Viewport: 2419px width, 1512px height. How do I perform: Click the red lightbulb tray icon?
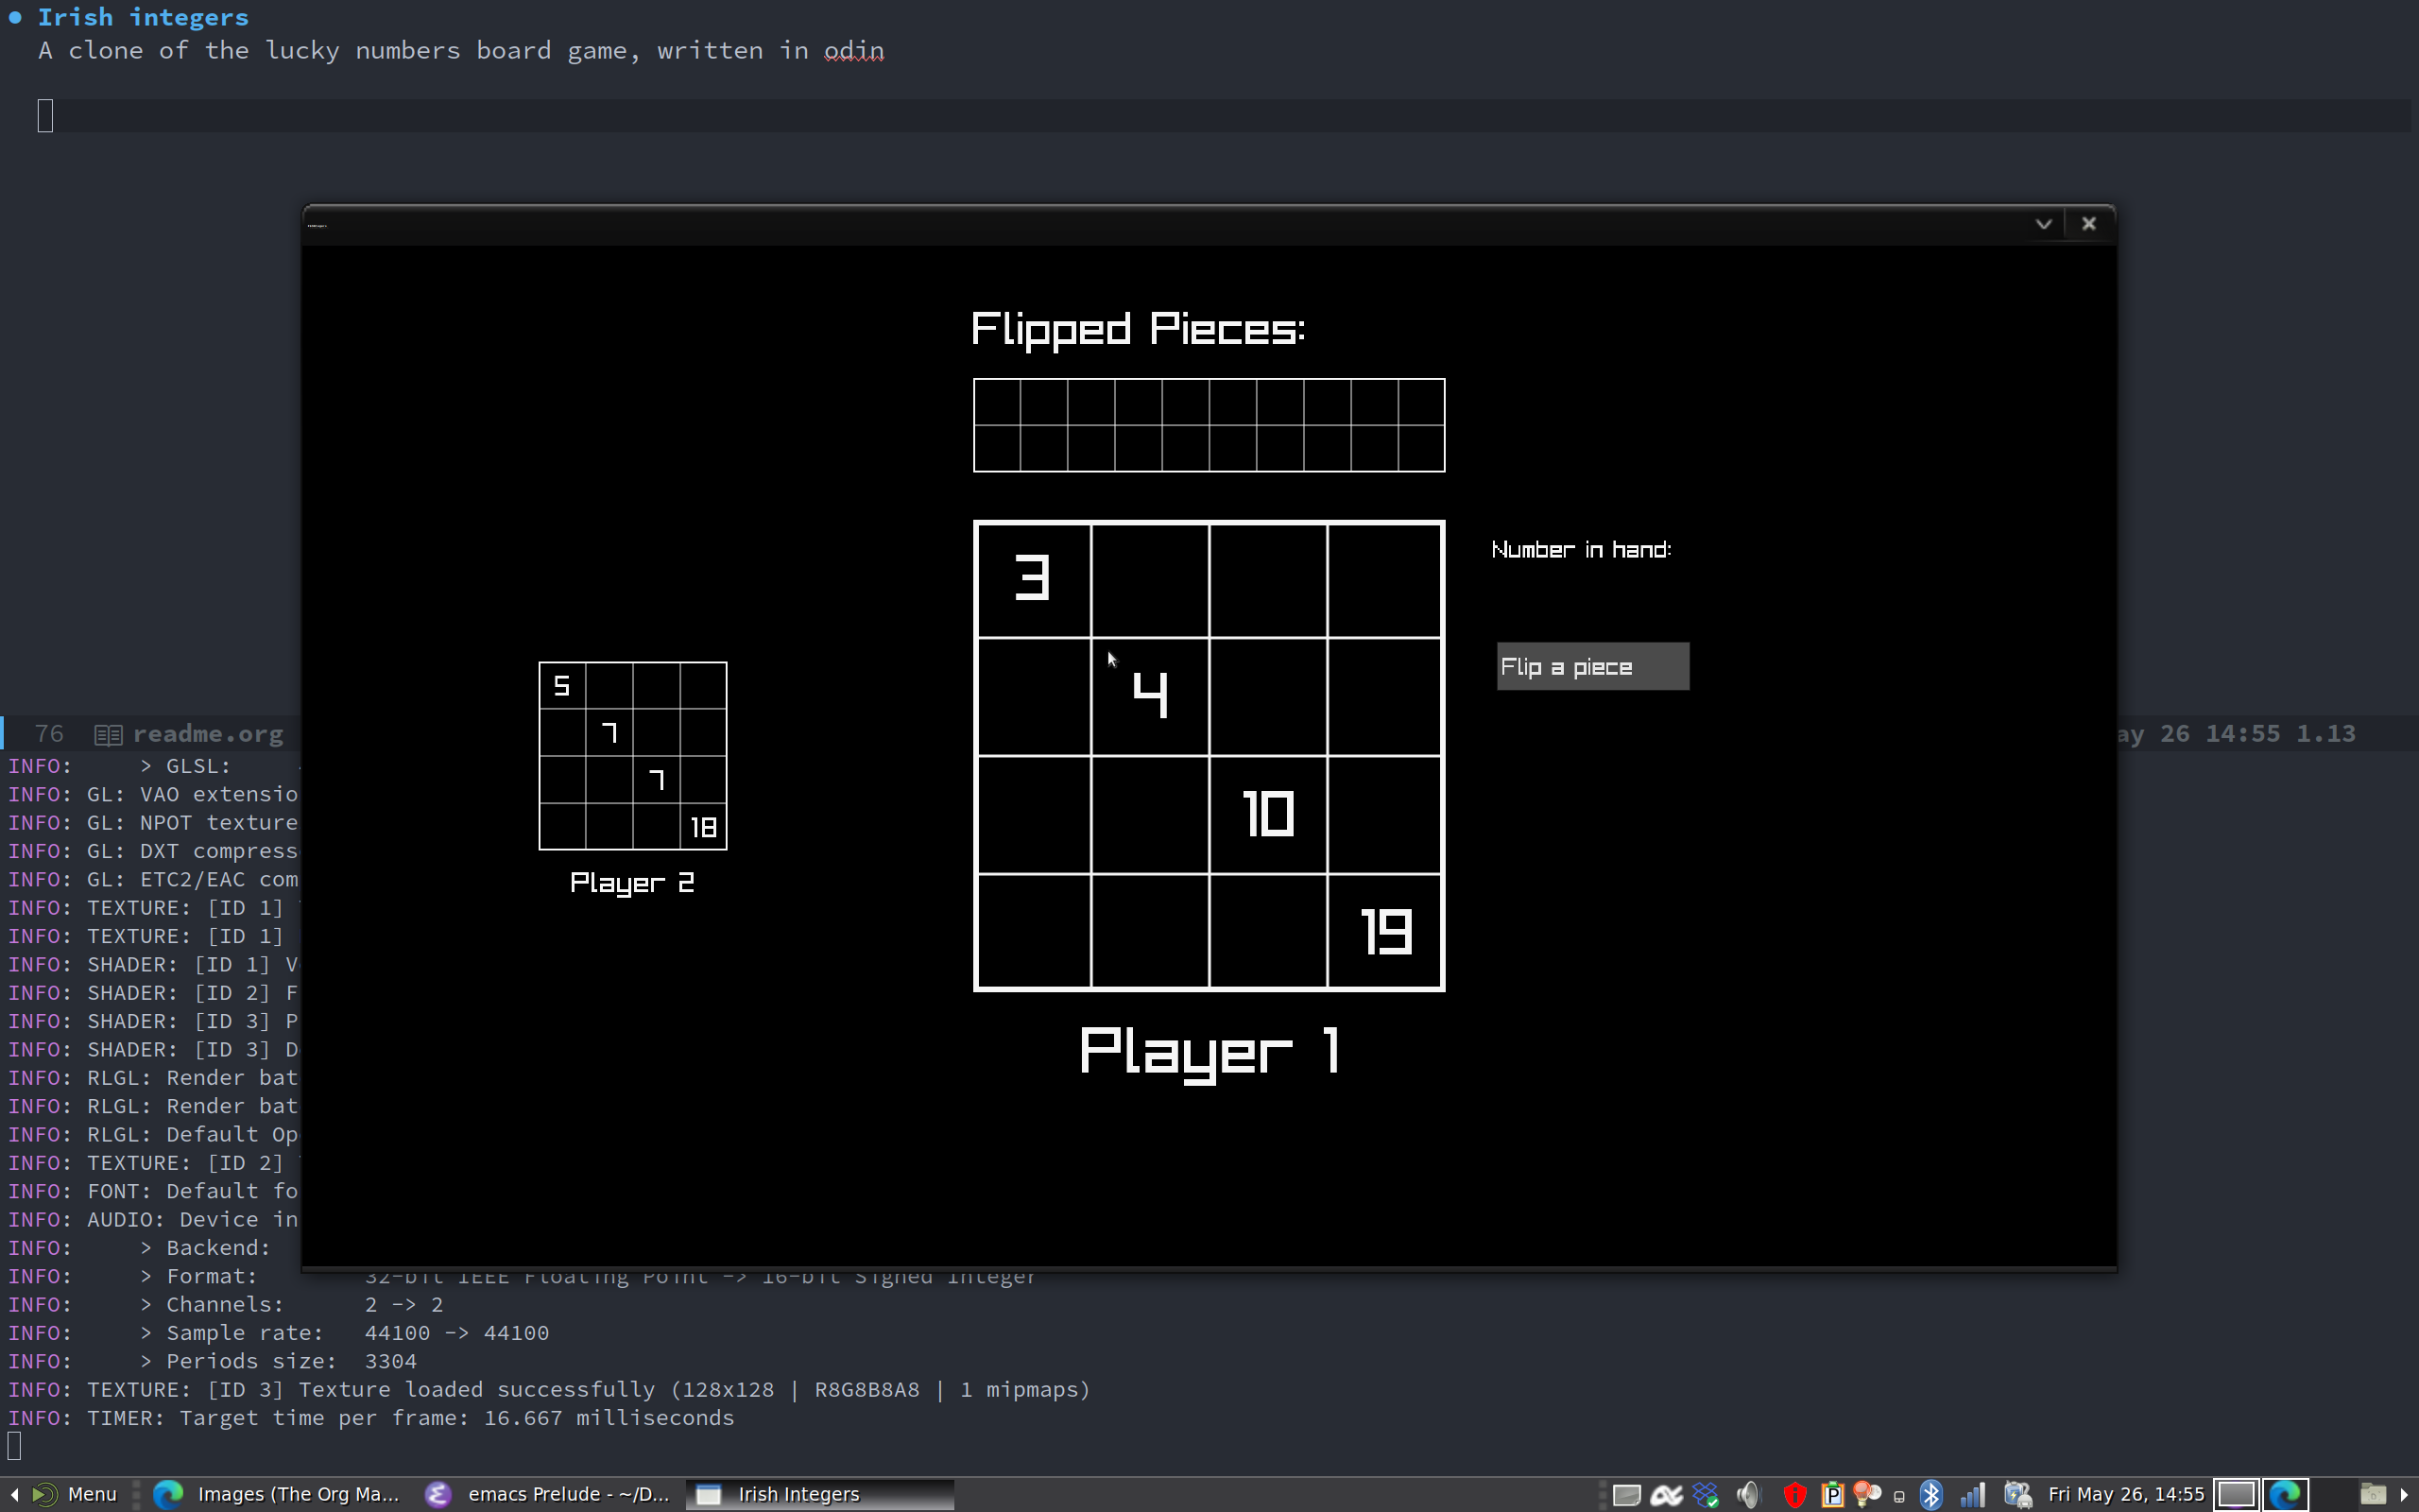click(x=1866, y=1494)
